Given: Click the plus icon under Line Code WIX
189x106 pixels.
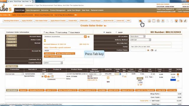Looking at the screenshot, I should coord(42,77).
